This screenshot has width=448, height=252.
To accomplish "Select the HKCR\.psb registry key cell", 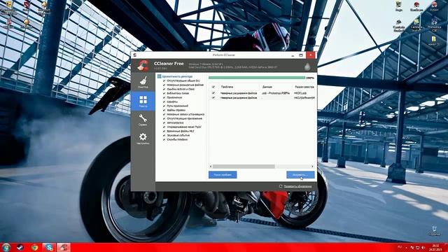I will tap(300, 93).
